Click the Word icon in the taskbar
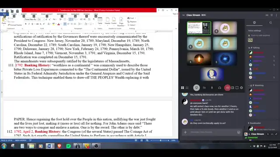The width and height of the screenshot is (280, 157). coord(50,146)
